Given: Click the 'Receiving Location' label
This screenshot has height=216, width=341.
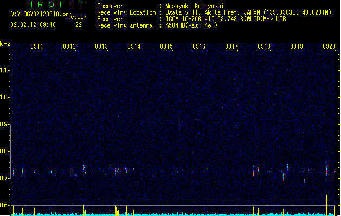Looking at the screenshot, I should [126, 12].
